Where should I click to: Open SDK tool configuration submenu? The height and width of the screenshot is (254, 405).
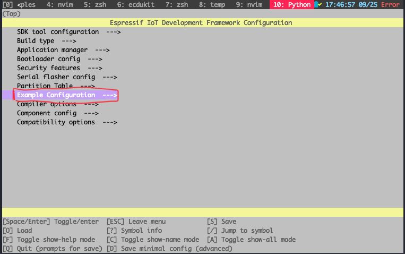tap(68, 32)
